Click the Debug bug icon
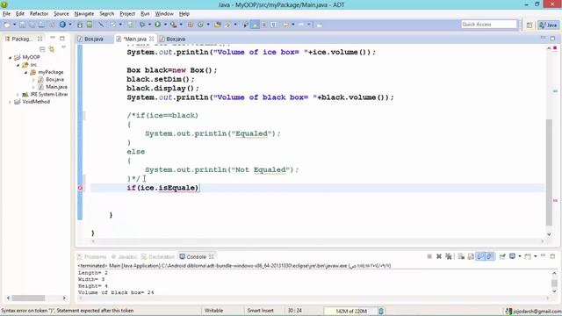Image resolution: width=562 pixels, height=316 pixels. point(142,25)
